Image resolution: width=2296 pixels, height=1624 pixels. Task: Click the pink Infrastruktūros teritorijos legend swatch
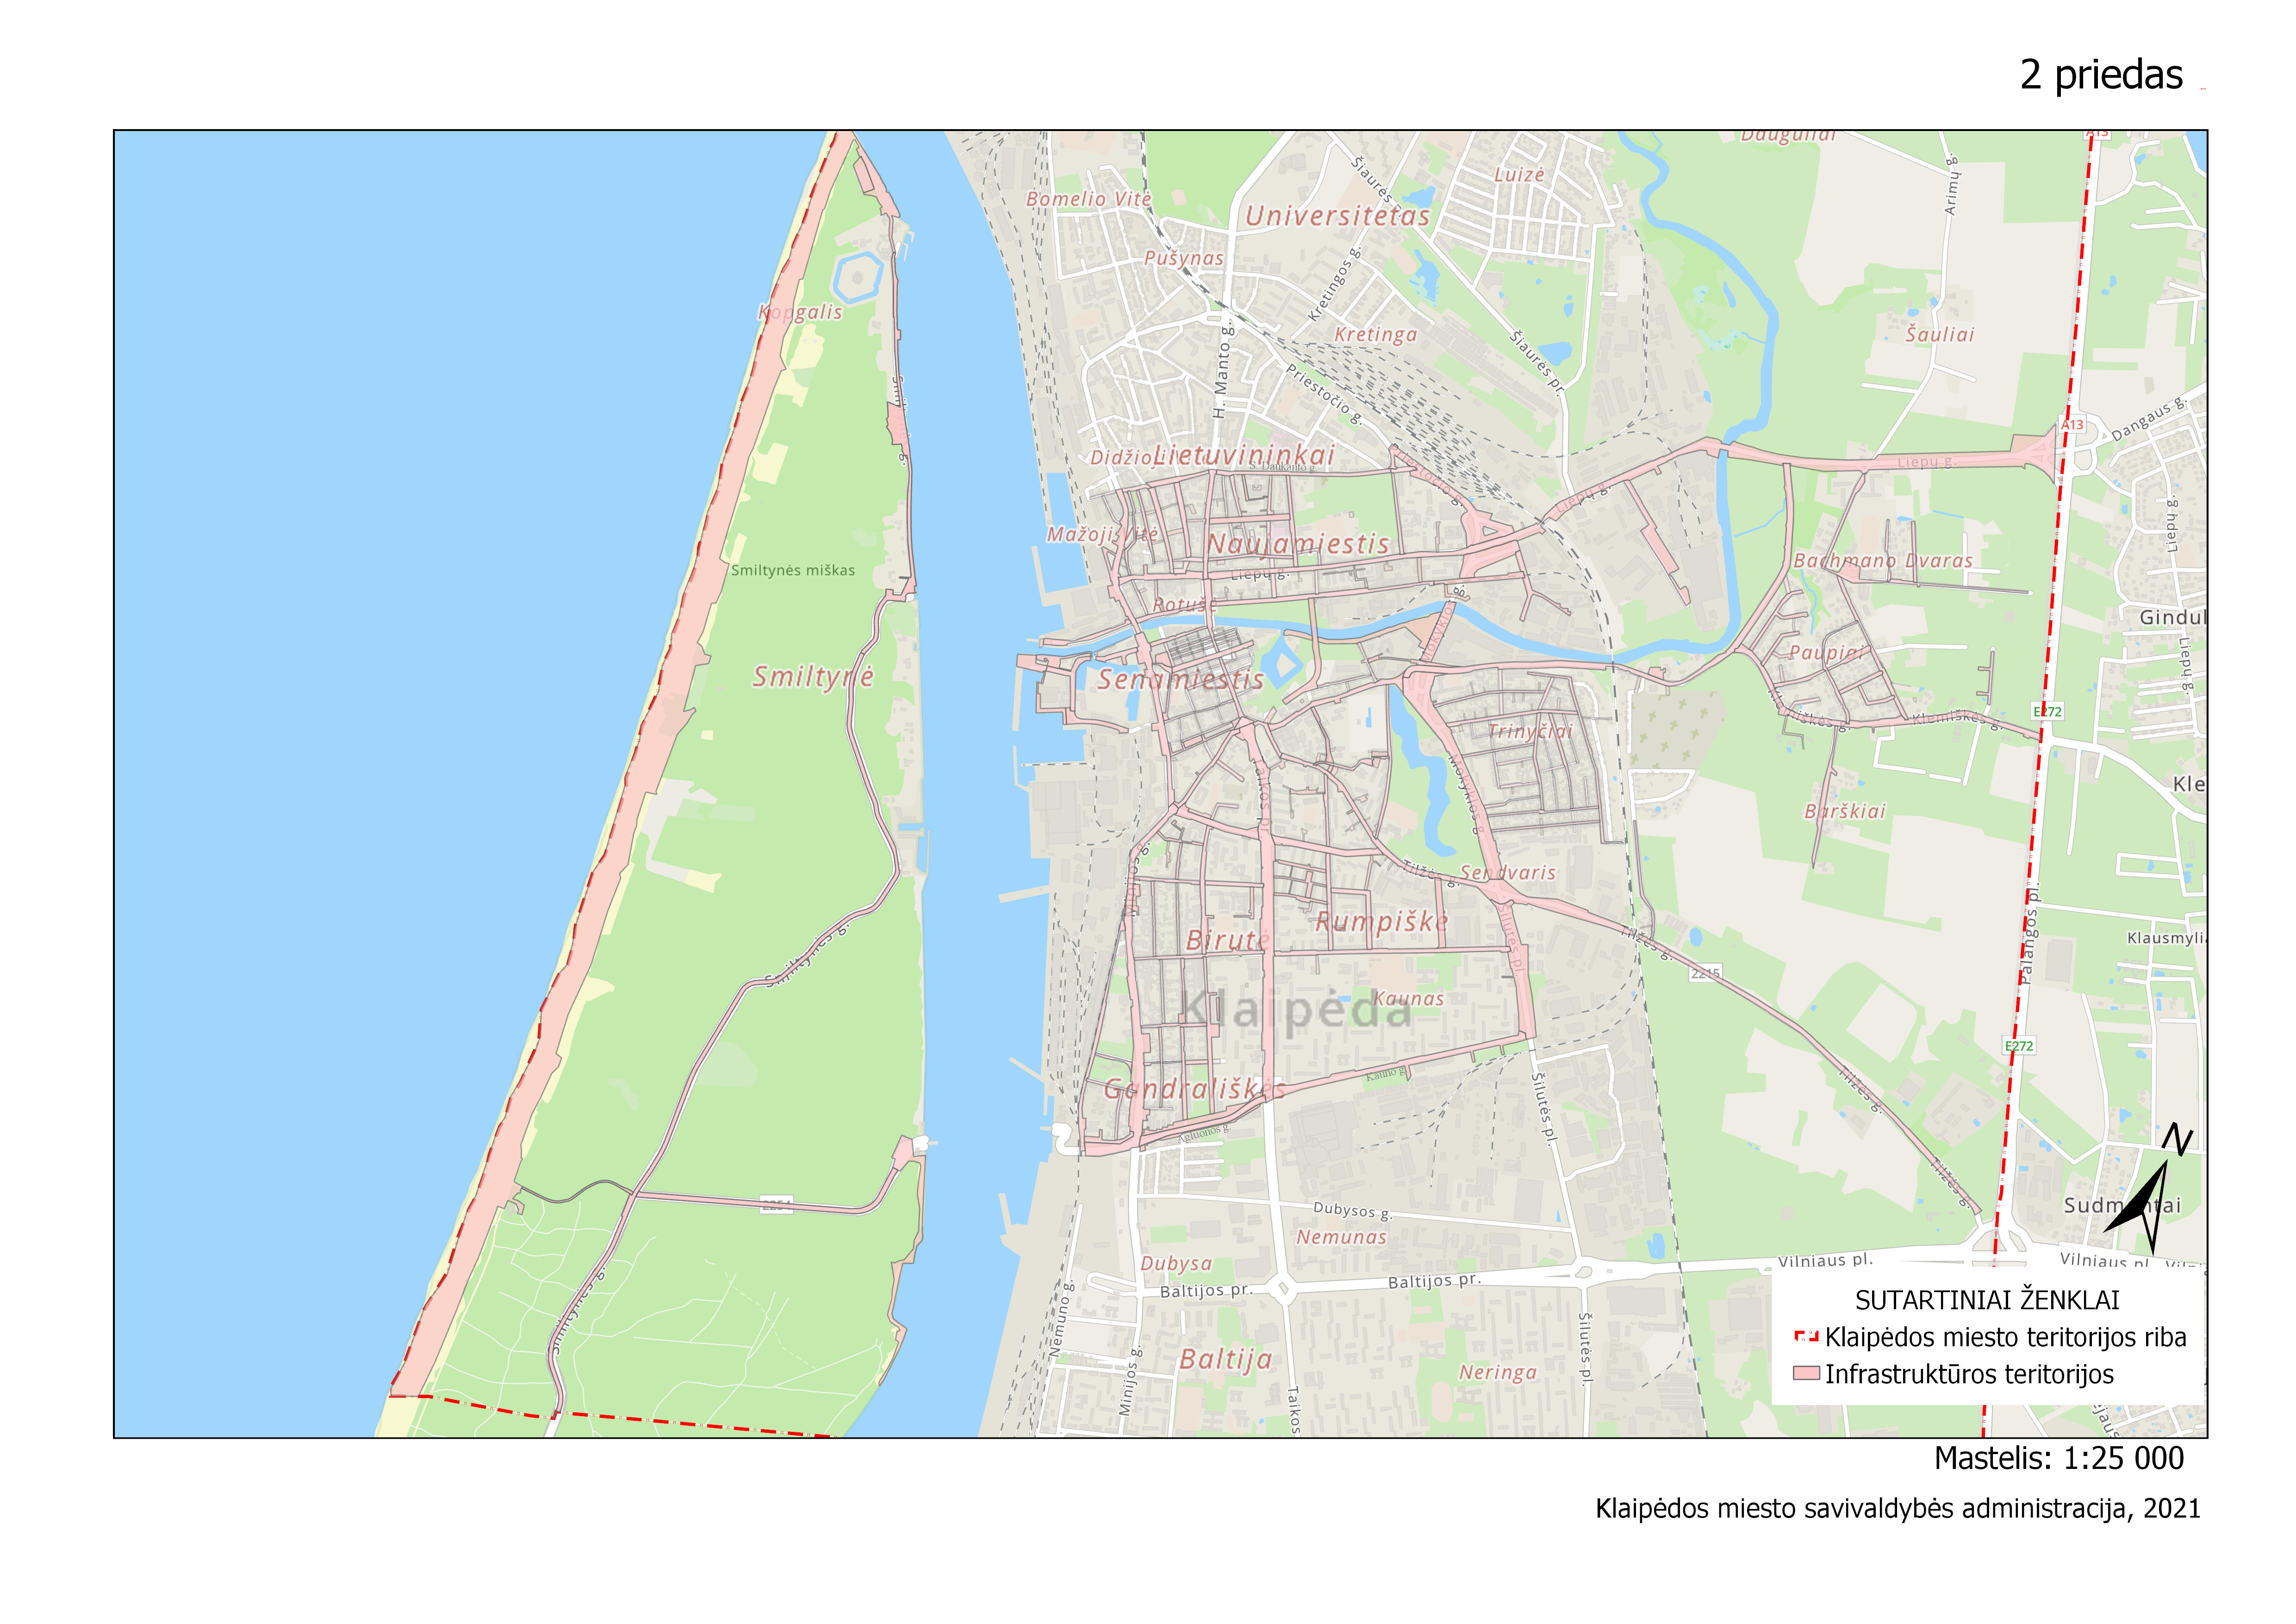point(1806,1373)
